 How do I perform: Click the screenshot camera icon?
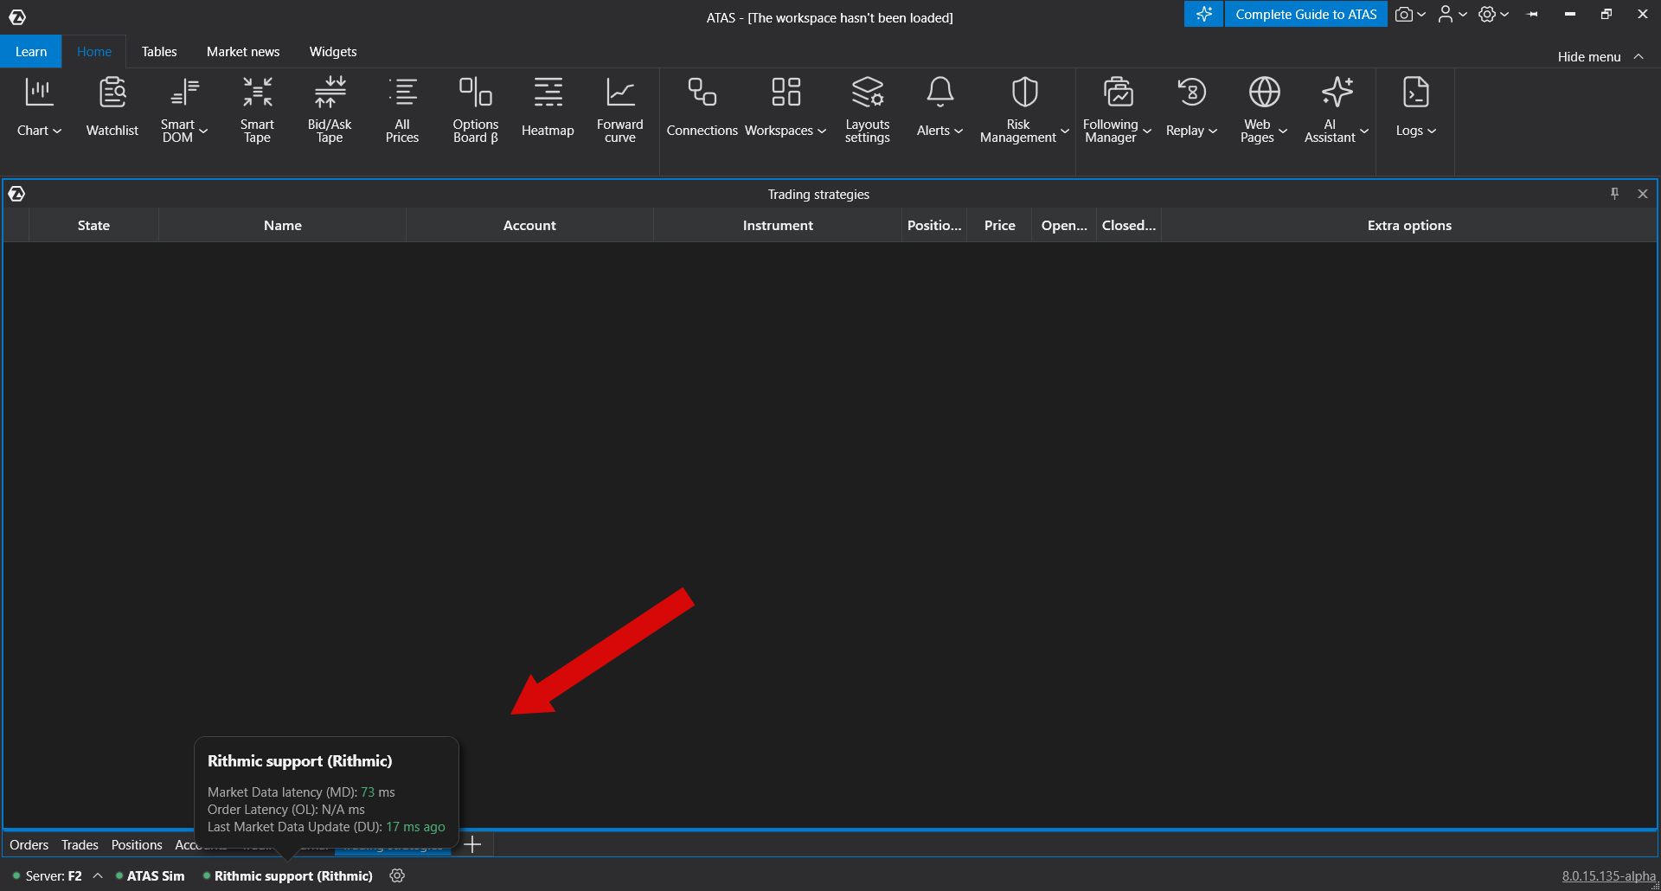[1404, 14]
